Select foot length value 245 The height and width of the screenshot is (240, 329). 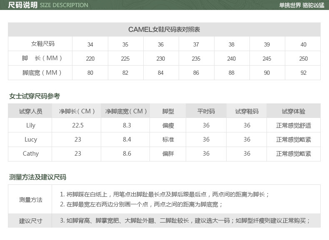(267, 59)
